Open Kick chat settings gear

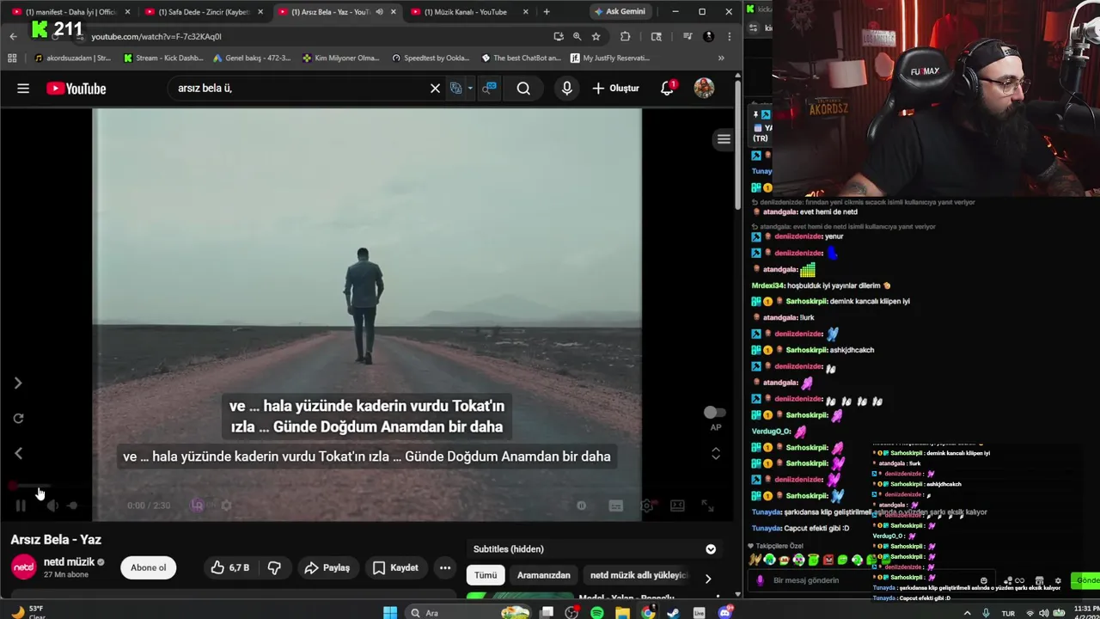point(1057,580)
